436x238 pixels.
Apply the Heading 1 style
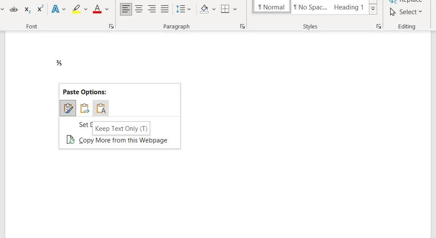tap(349, 7)
